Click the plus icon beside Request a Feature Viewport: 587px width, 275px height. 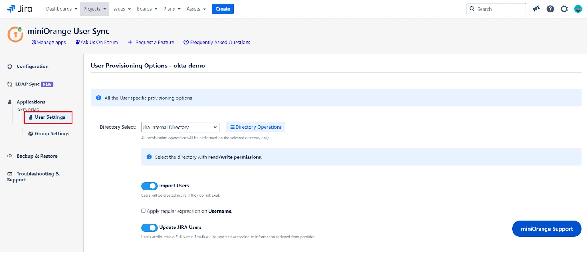pos(130,42)
